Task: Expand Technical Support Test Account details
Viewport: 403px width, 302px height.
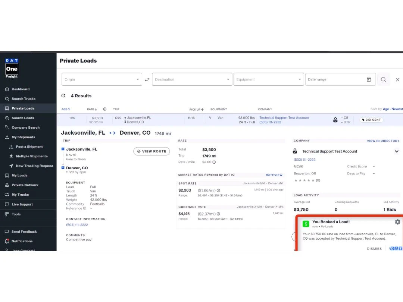Action: point(396,151)
